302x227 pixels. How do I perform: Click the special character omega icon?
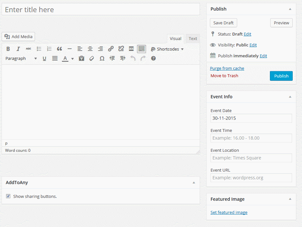102,58
